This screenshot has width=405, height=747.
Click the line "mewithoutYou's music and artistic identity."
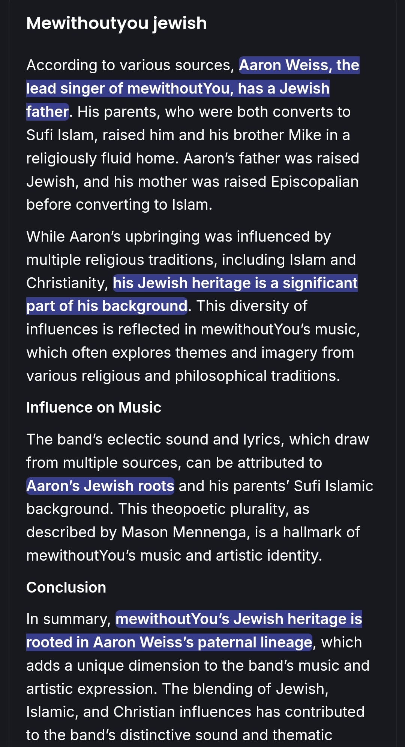(x=174, y=556)
